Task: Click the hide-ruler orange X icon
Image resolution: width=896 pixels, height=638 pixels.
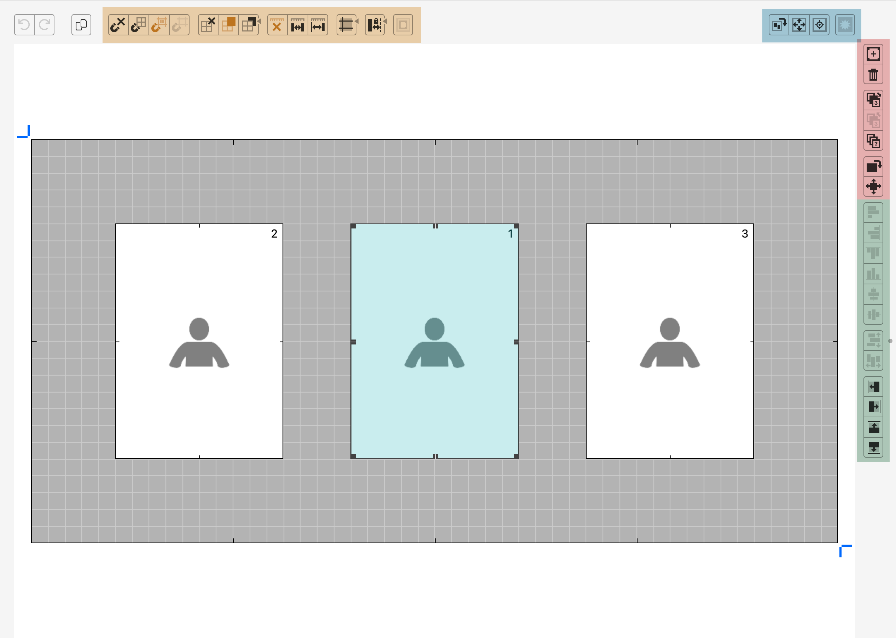Action: [x=277, y=25]
